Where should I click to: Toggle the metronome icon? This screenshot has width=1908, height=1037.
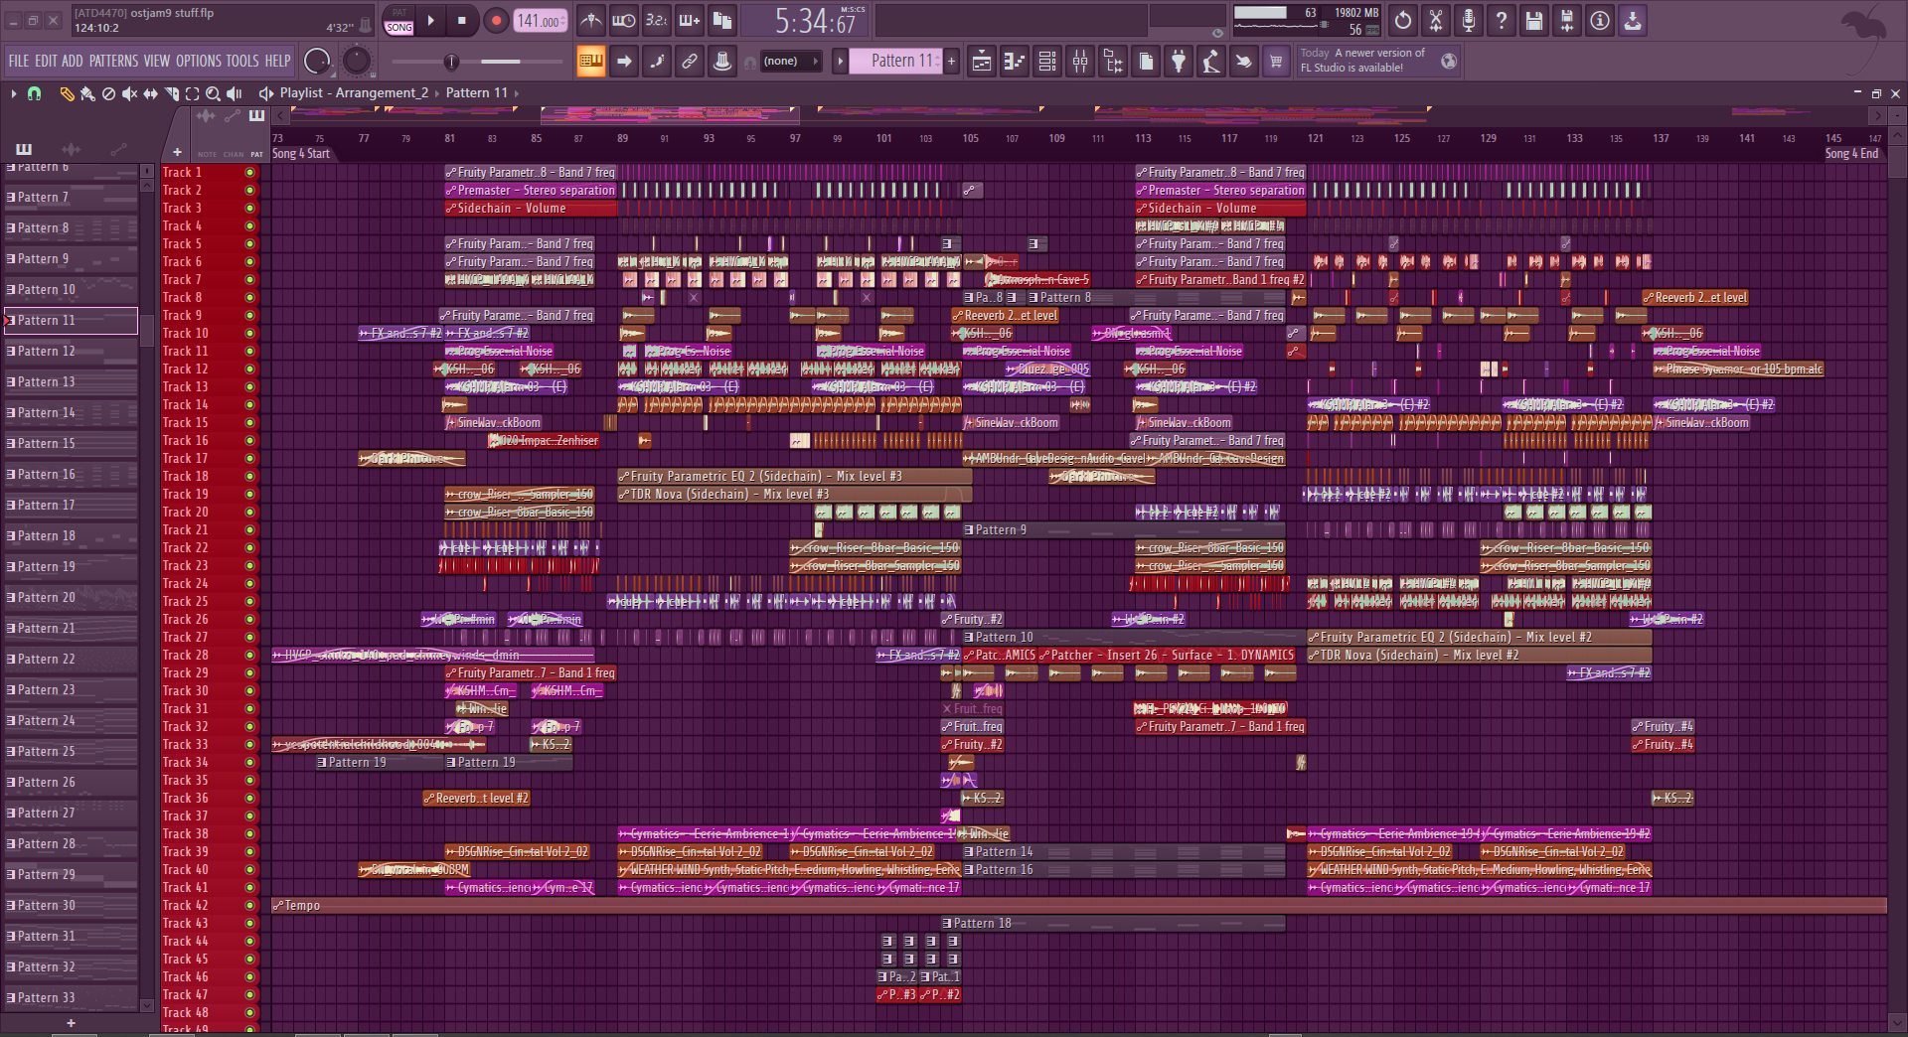[x=591, y=20]
